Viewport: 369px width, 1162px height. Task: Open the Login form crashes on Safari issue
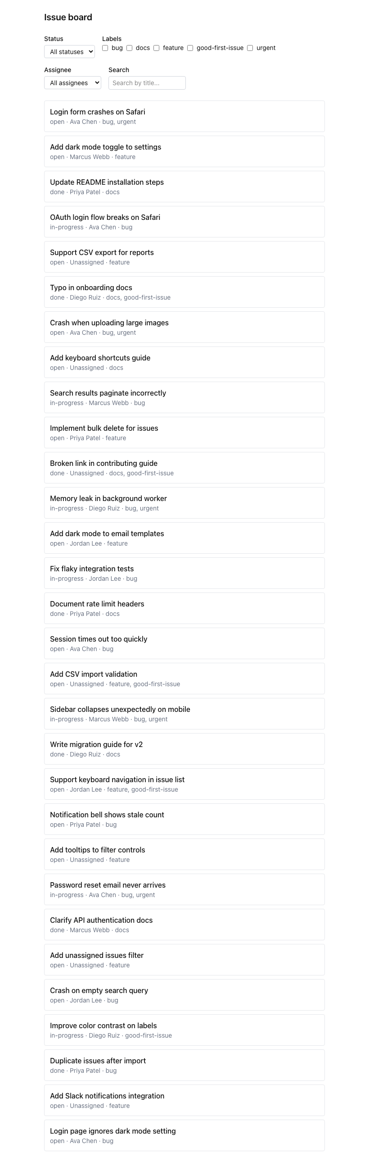184,116
